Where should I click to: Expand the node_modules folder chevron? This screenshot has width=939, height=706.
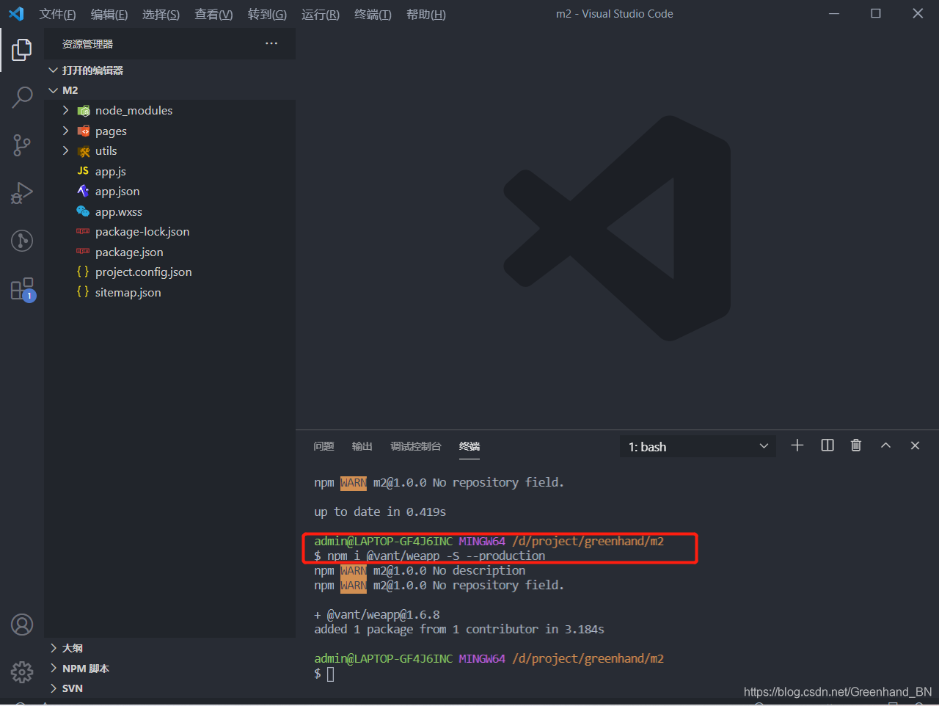65,110
